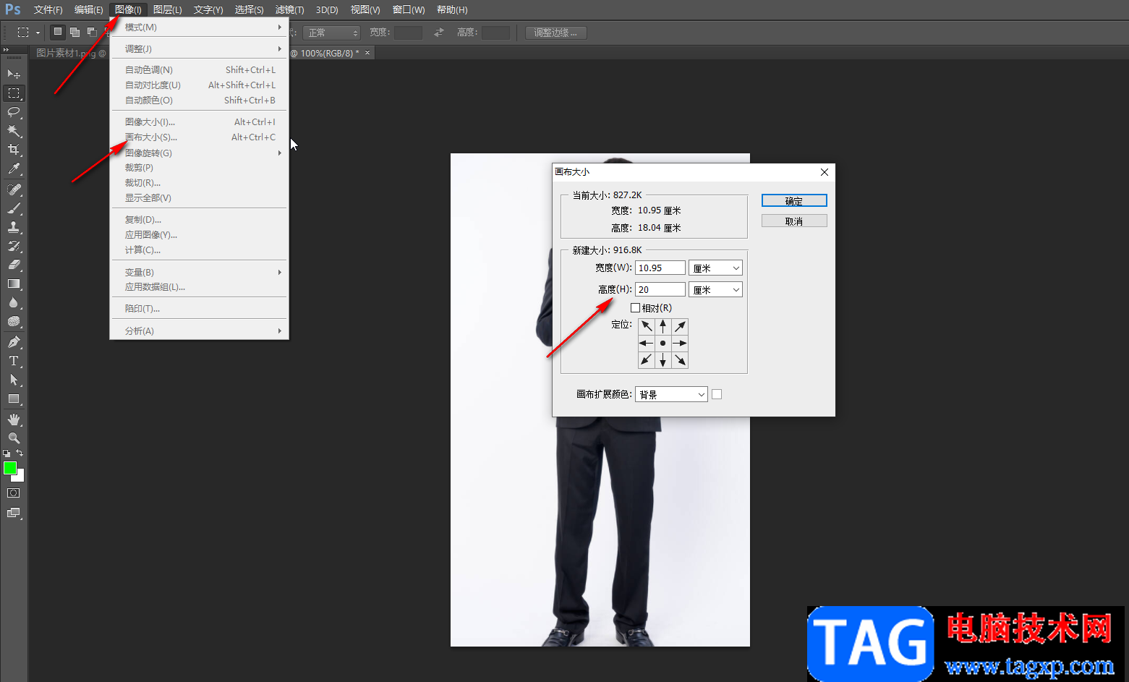
Task: Select the Rectangular Marquee tool
Action: pos(14,93)
